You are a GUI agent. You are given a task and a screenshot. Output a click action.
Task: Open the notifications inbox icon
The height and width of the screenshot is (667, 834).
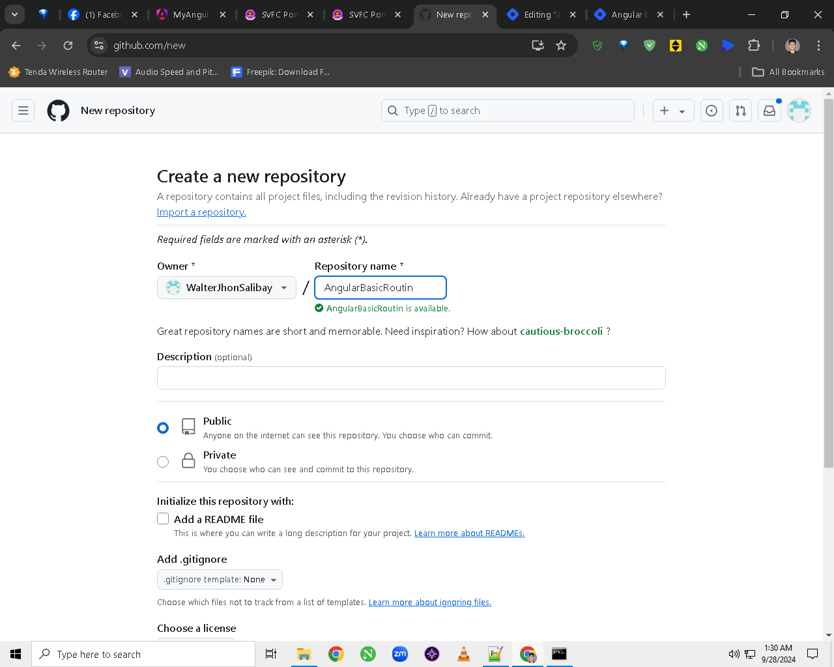pos(769,111)
